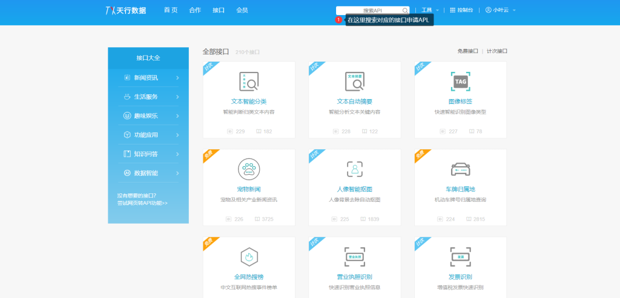Click the 宠物新闻 paw icon

pos(249,169)
